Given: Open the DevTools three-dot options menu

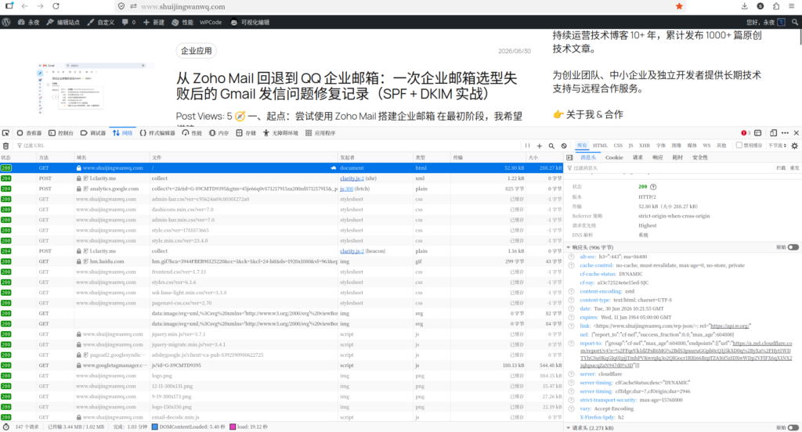Looking at the screenshot, I should [x=785, y=133].
